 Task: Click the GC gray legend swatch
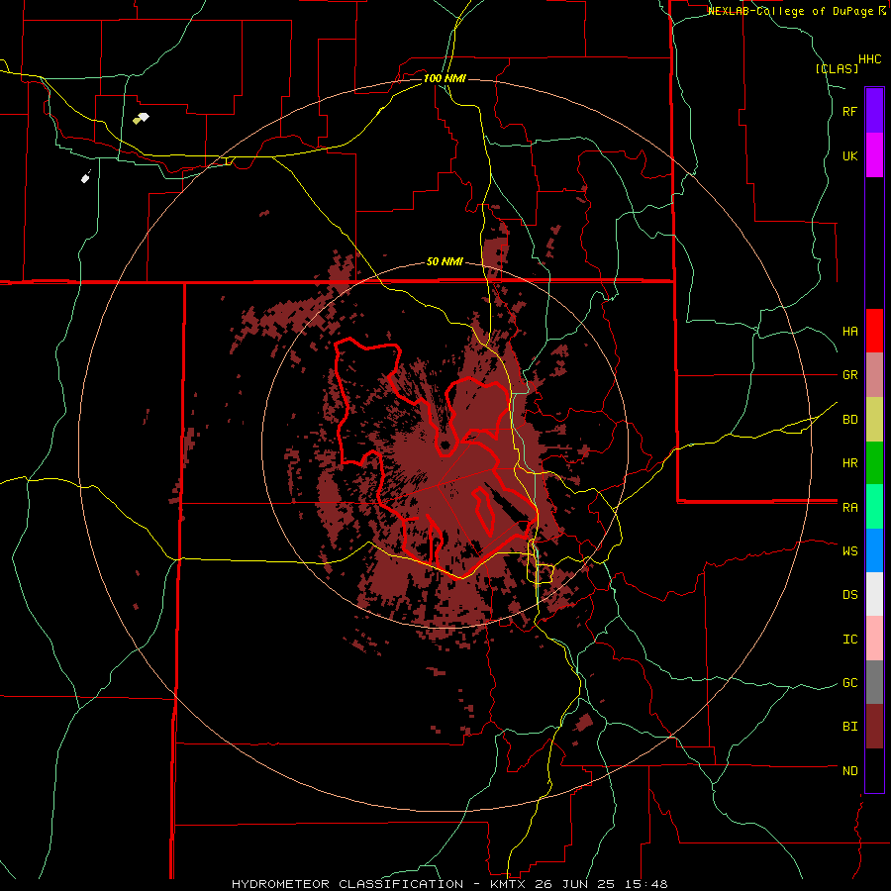click(874, 682)
